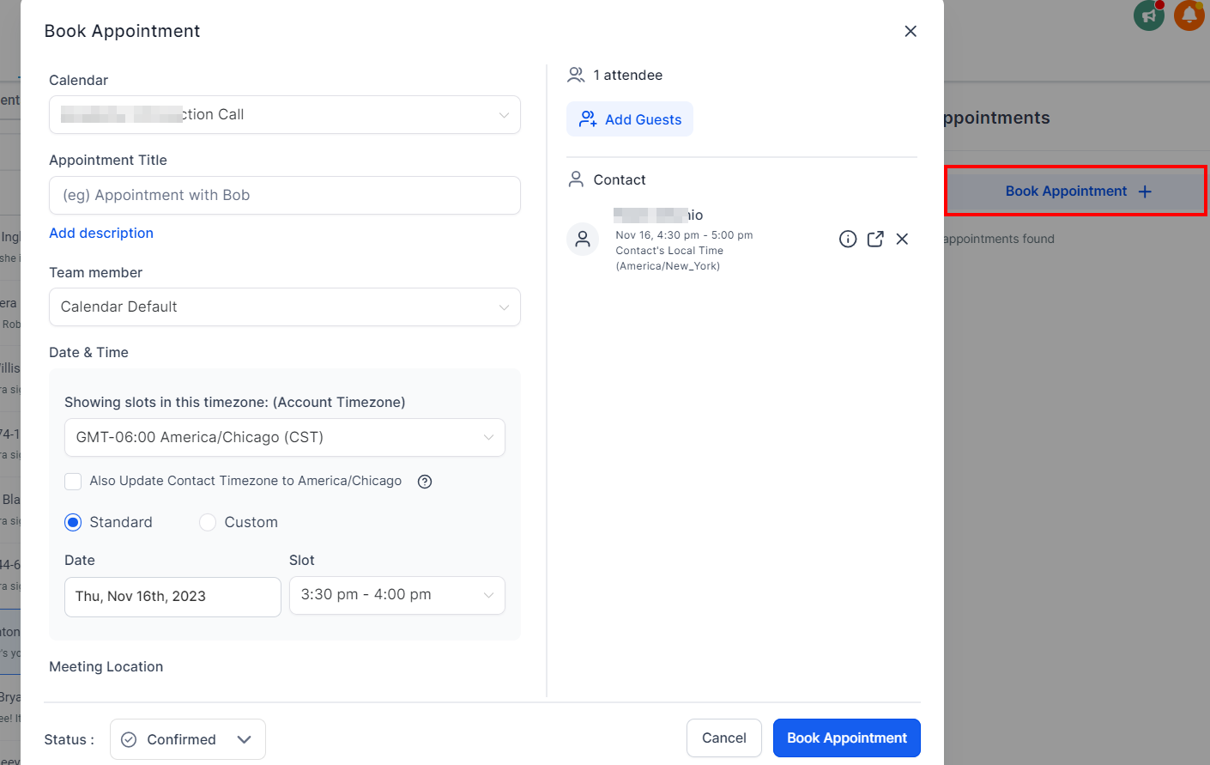Screen dimensions: 1210x765
Task: Click the Date field Thu, Nov 16th
Action: pos(172,597)
